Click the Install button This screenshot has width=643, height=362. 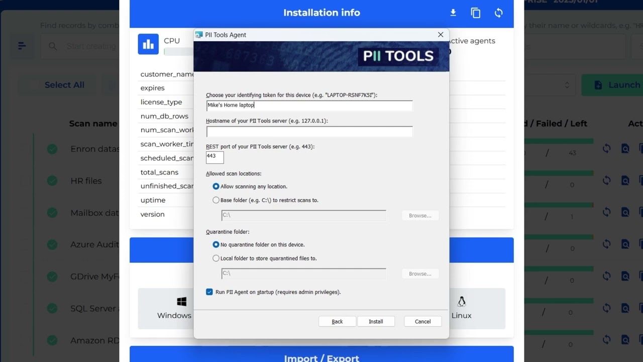376,322
